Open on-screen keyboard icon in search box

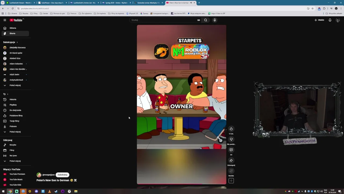[x=199, y=20]
